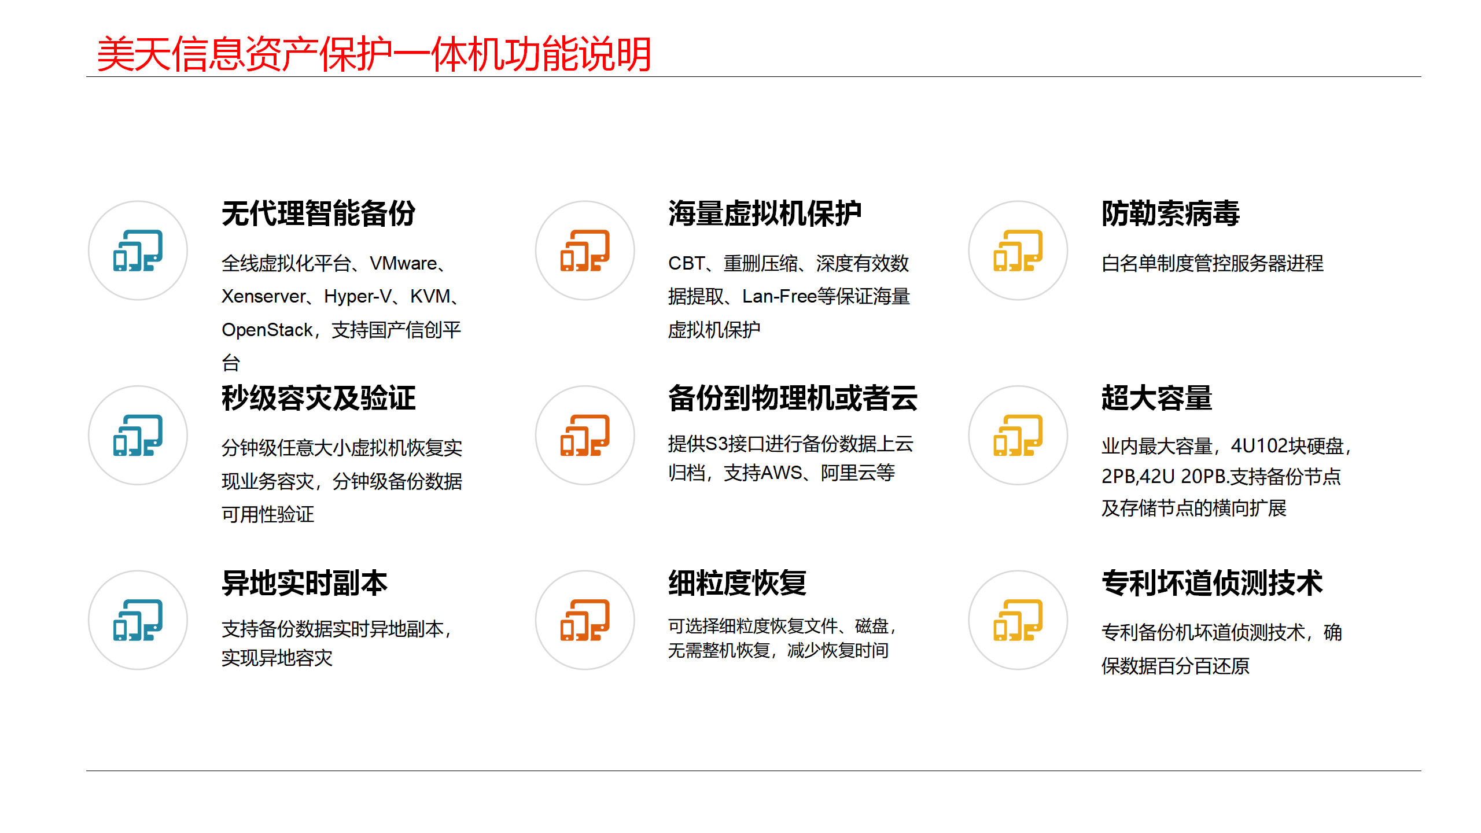Click the blue icon beside 无代理智能备份
This screenshot has width=1481, height=833.
tap(138, 250)
